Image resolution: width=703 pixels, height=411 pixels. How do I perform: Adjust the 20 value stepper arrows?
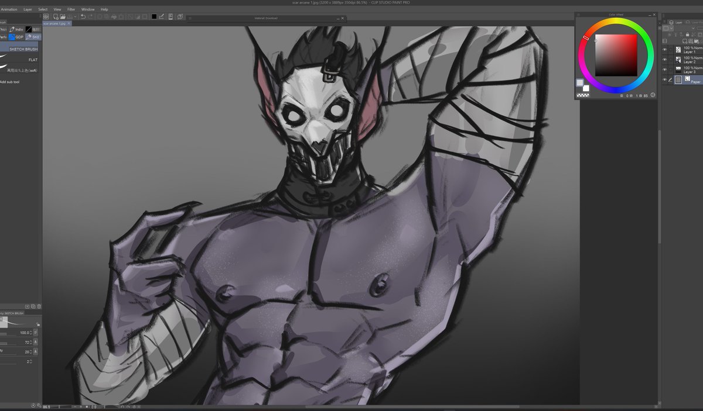[31, 352]
